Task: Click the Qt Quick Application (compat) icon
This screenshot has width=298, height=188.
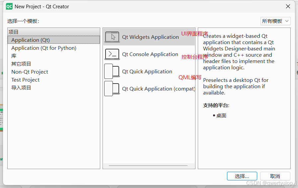Action: 112,89
